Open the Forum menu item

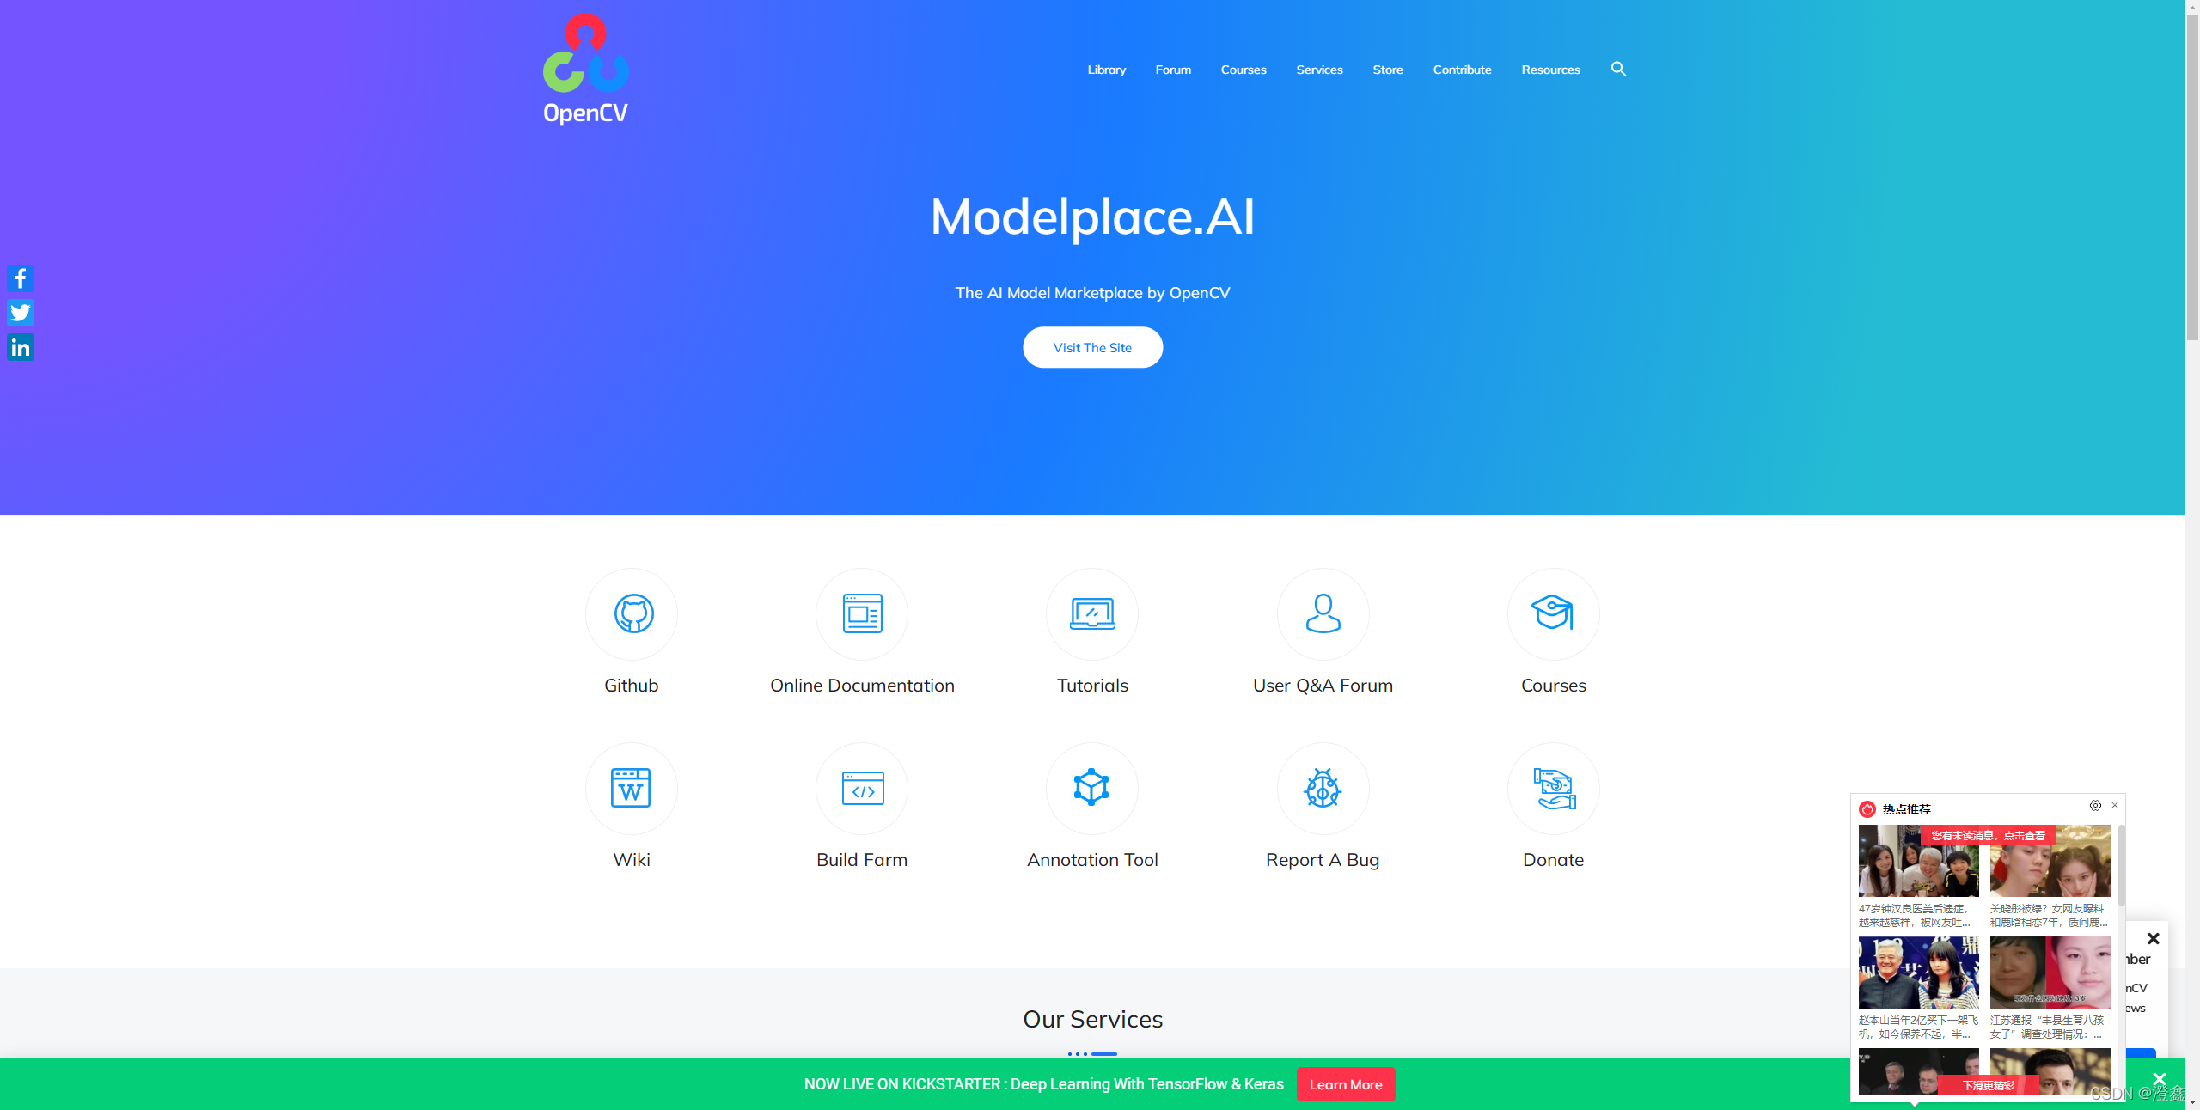[1172, 68]
